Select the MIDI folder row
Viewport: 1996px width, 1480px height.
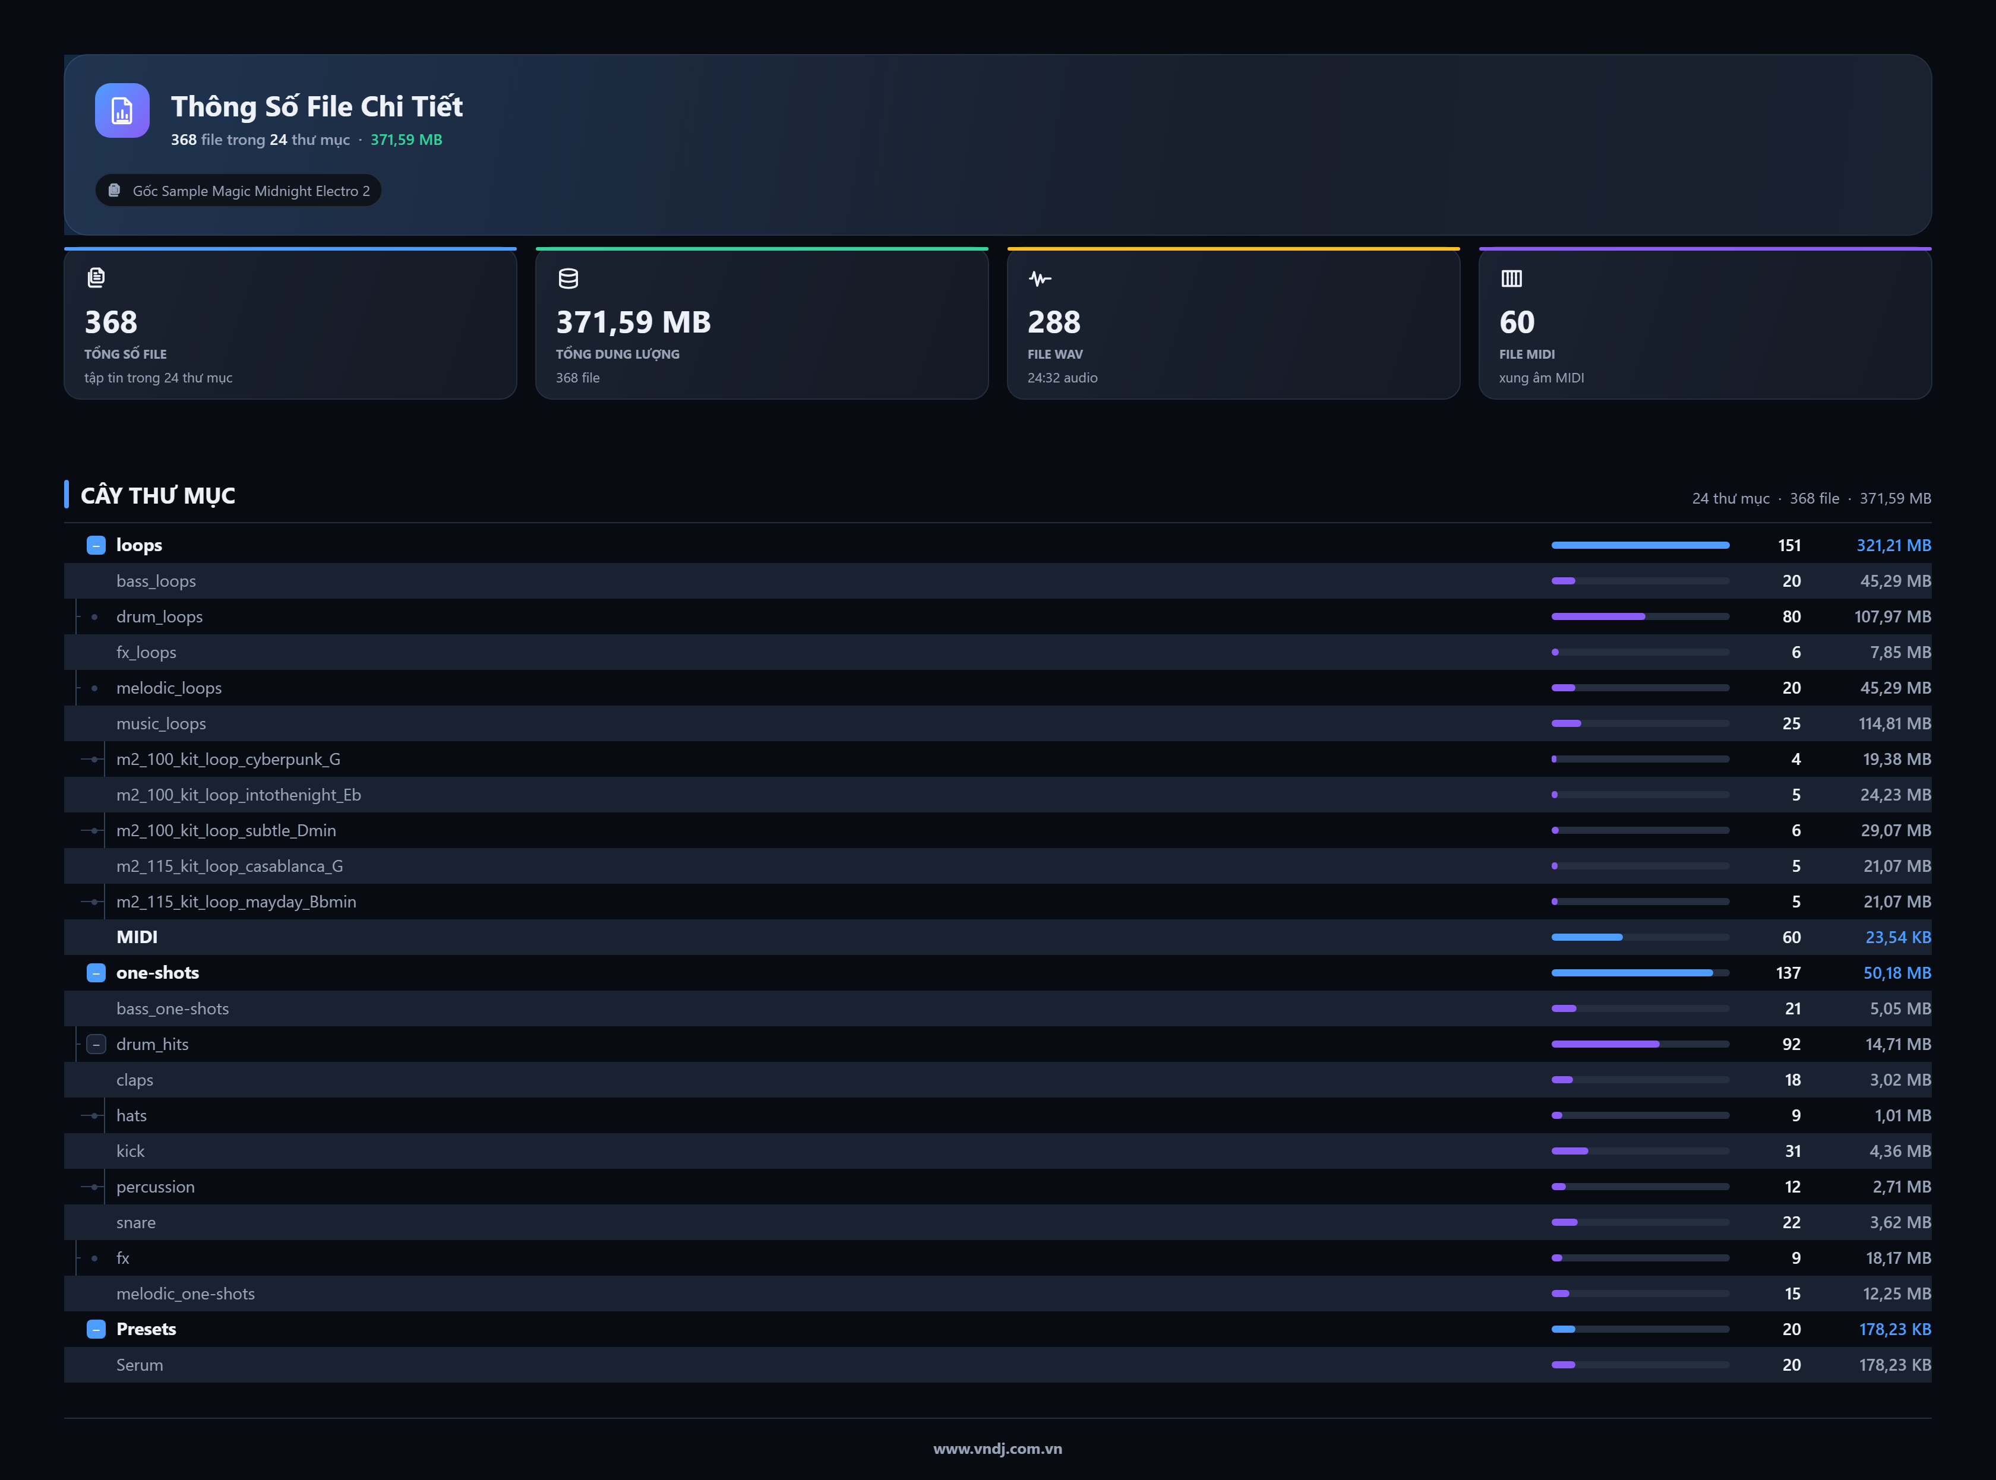997,937
